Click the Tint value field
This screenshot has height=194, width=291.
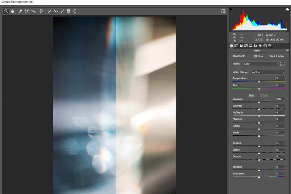coord(280,85)
